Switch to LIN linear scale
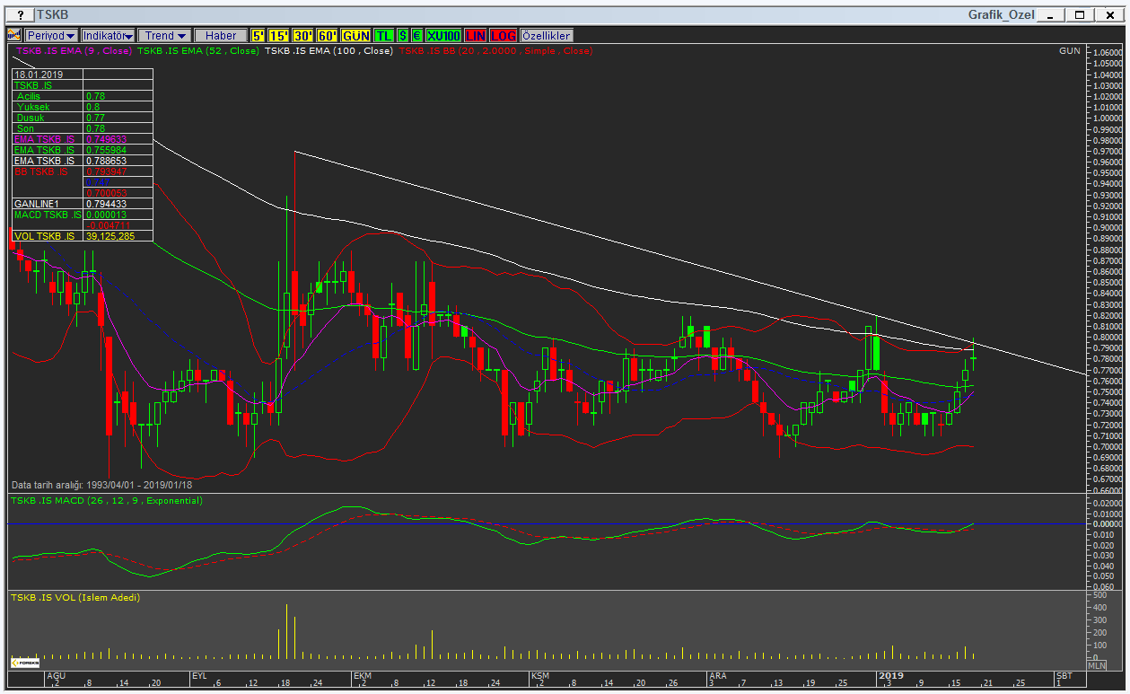 [x=477, y=35]
